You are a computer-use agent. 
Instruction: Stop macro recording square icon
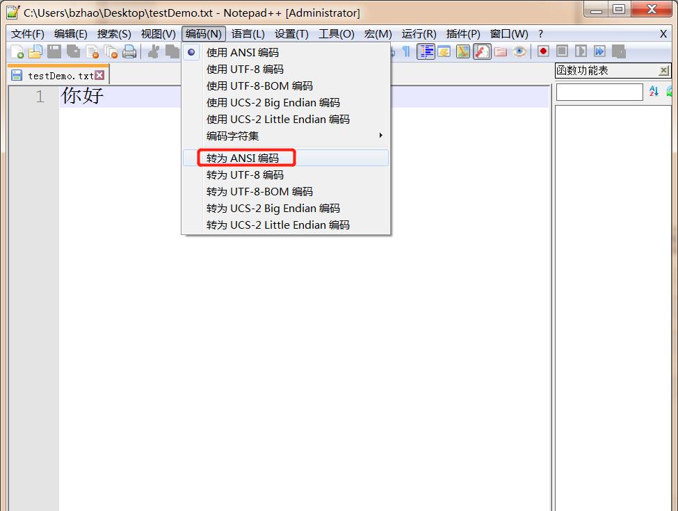pyautogui.click(x=562, y=51)
